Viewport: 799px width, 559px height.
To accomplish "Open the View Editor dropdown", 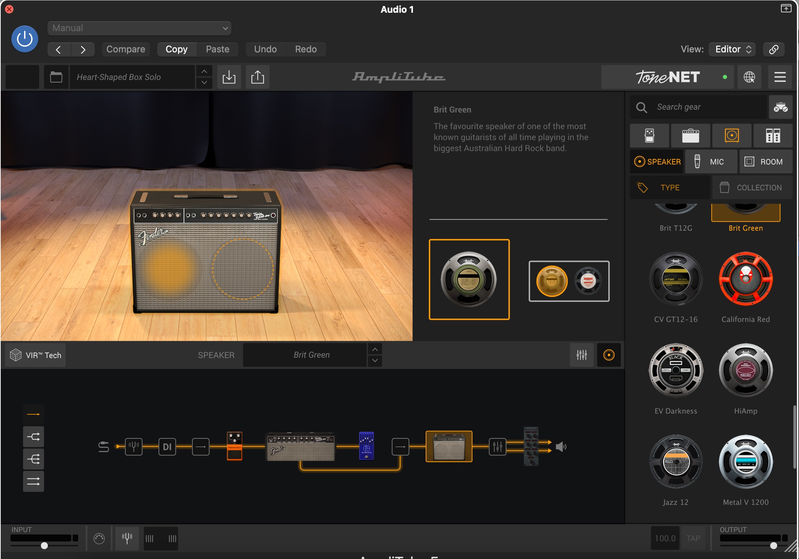I will 732,49.
